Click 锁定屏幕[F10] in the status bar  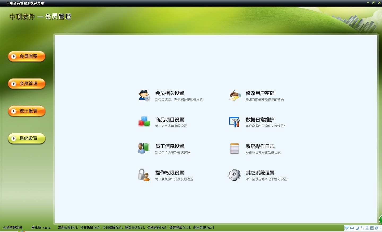180,228
